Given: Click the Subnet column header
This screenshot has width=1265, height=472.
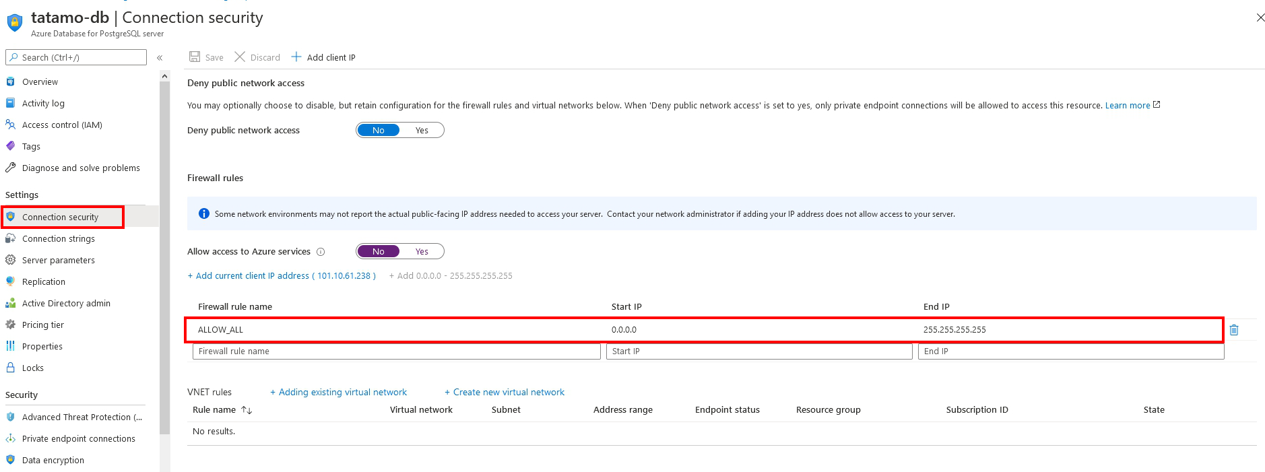Looking at the screenshot, I should (506, 409).
